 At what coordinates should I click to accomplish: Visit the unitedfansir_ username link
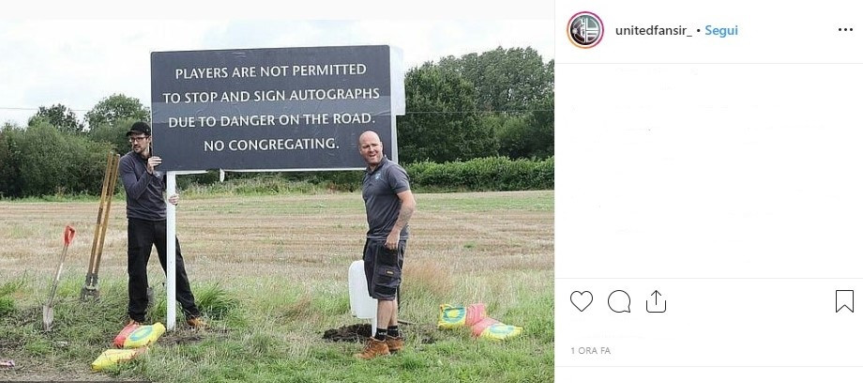tap(653, 31)
